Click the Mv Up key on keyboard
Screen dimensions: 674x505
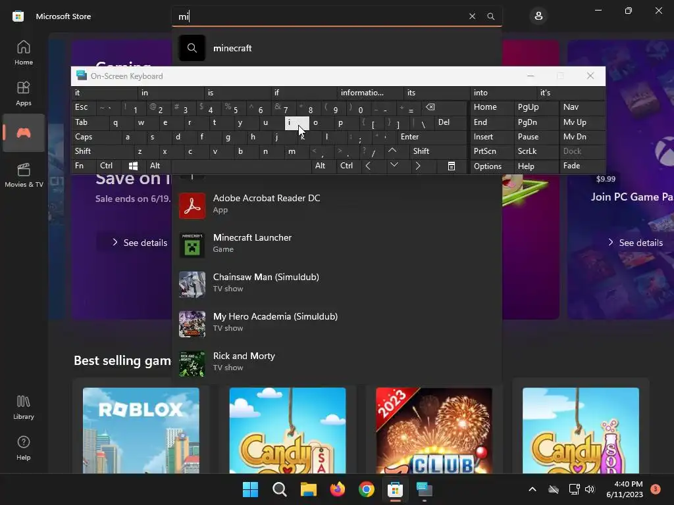click(x=582, y=122)
